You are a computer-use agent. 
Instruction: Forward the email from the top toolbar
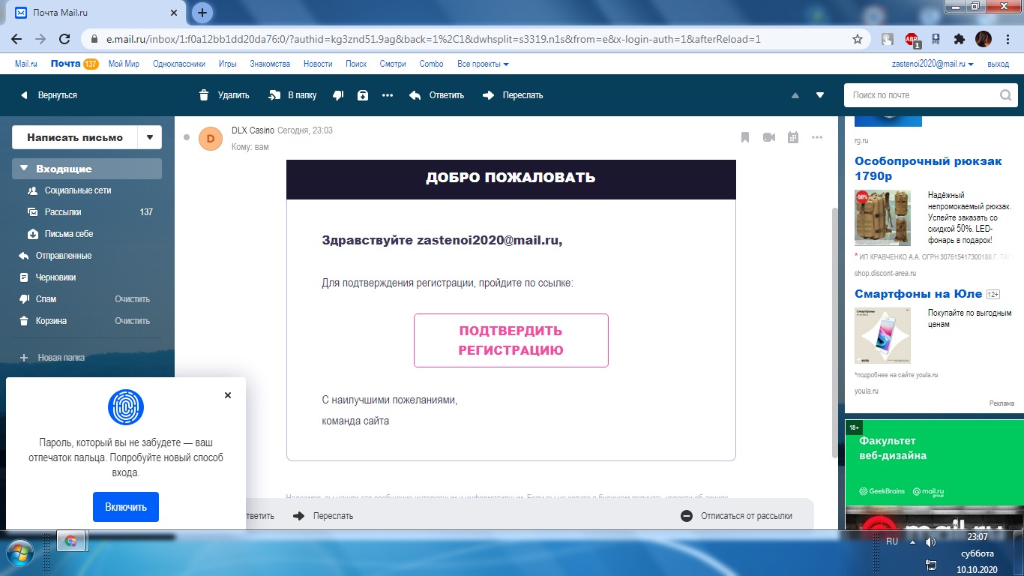pyautogui.click(x=513, y=95)
